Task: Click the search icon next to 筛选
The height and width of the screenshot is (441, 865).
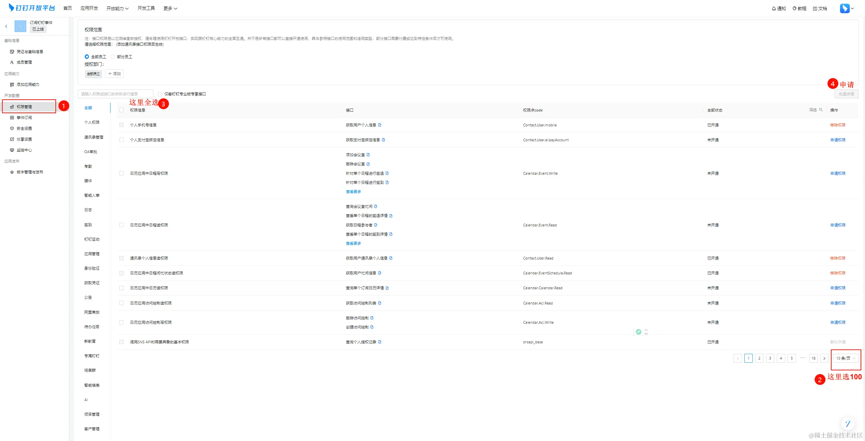Action: click(821, 109)
